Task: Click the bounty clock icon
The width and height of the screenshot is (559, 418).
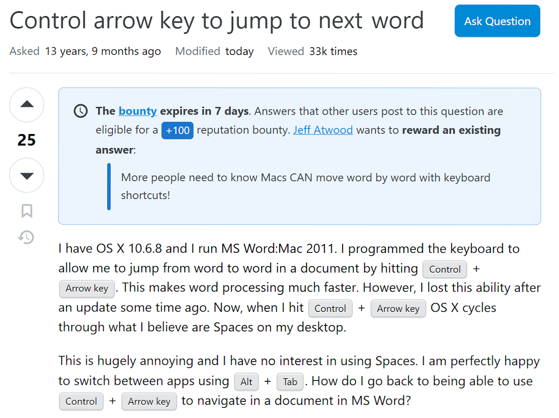Action: point(80,111)
